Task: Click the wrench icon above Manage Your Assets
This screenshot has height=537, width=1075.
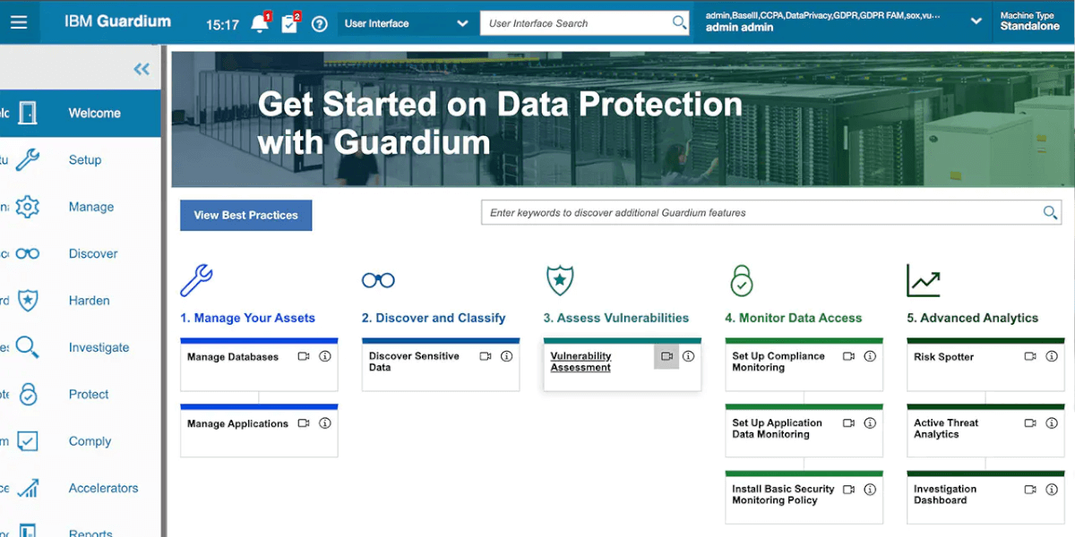Action: [x=197, y=280]
